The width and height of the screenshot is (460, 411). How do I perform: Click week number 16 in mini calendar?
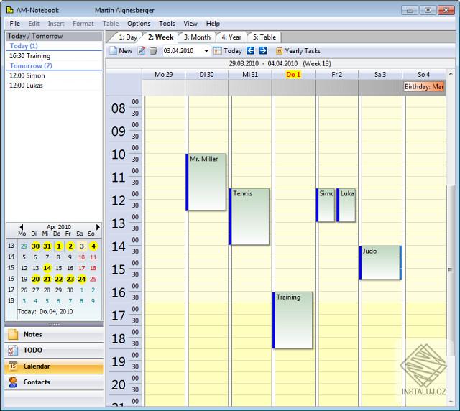(11, 279)
